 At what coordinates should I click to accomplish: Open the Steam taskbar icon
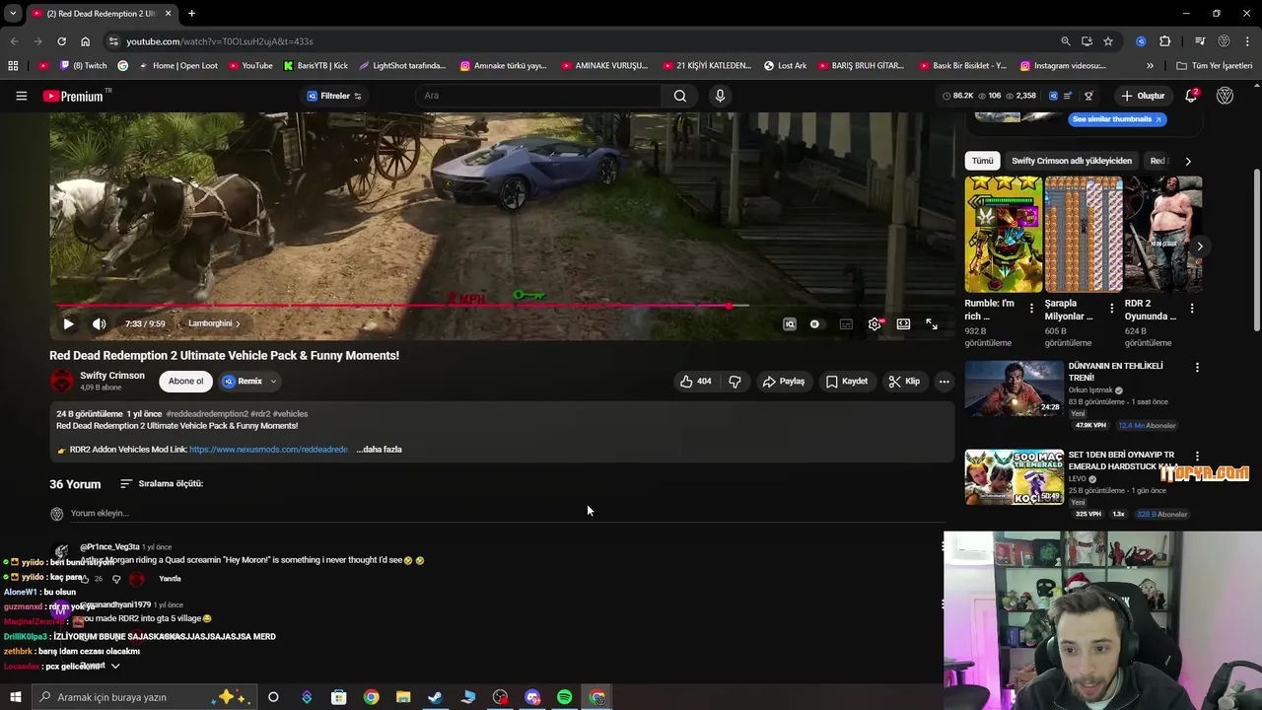coord(435,697)
